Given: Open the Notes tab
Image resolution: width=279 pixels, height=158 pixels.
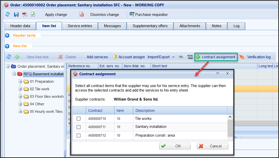Looking at the screenshot, I should click(217, 26).
